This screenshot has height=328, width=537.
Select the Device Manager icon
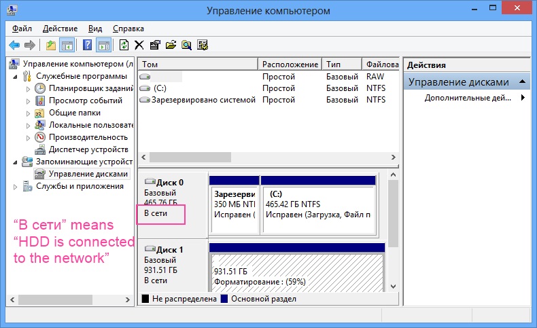(x=40, y=149)
